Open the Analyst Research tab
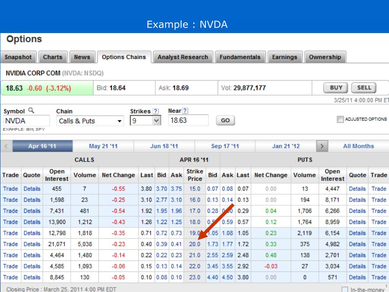389x292 pixels. click(183, 57)
